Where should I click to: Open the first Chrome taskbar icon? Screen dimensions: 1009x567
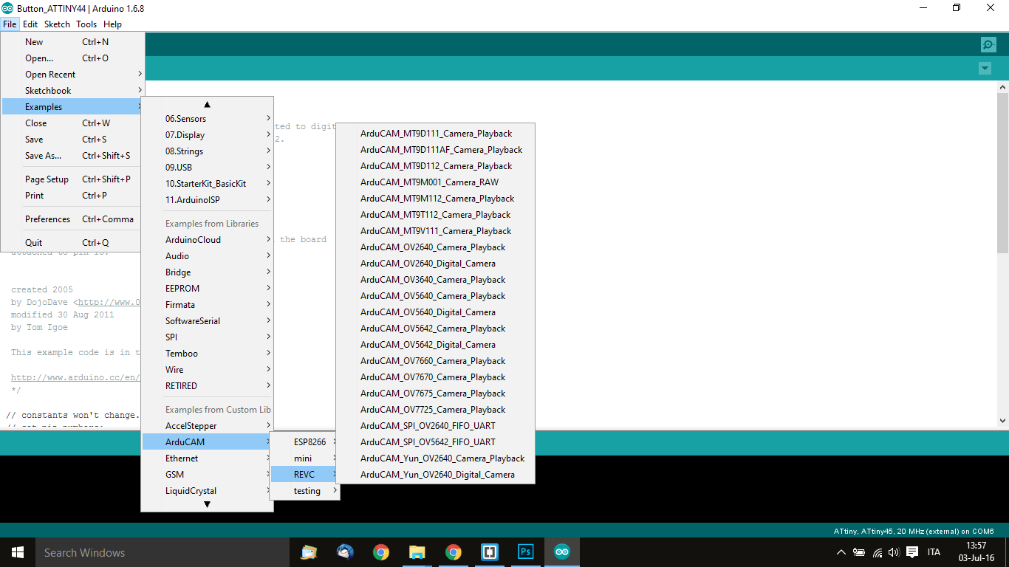pos(381,552)
